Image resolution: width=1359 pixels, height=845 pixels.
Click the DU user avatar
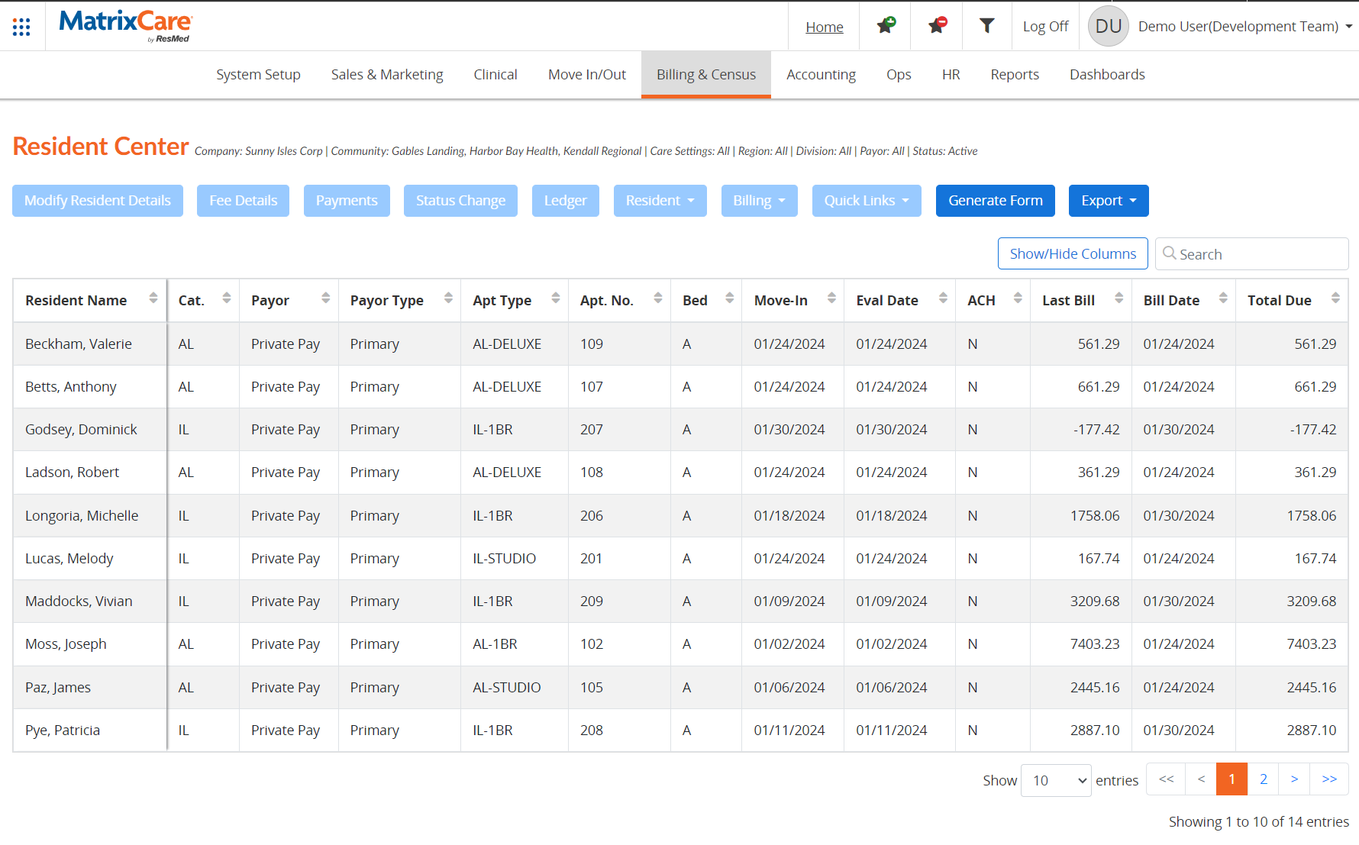pyautogui.click(x=1107, y=25)
